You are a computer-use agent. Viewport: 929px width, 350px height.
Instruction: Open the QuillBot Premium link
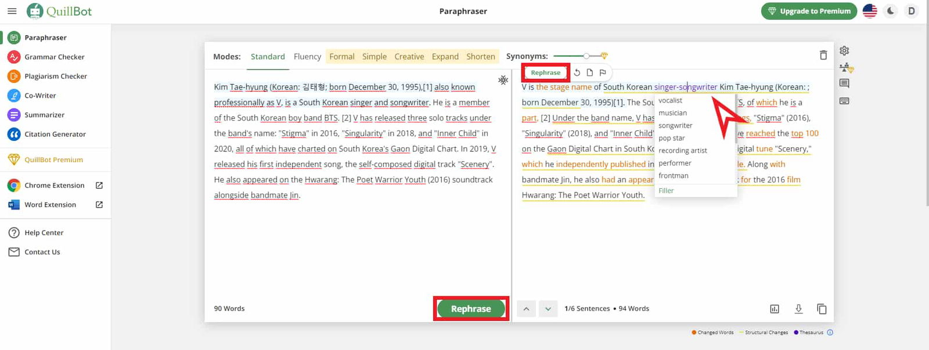[x=53, y=160]
